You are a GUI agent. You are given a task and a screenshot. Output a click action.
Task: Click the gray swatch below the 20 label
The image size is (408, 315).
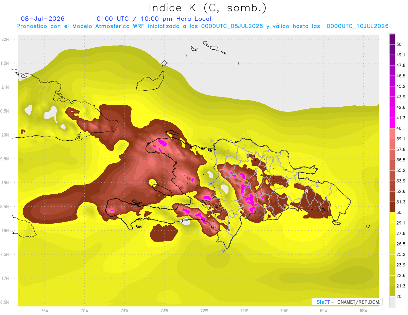pyautogui.click(x=392, y=301)
